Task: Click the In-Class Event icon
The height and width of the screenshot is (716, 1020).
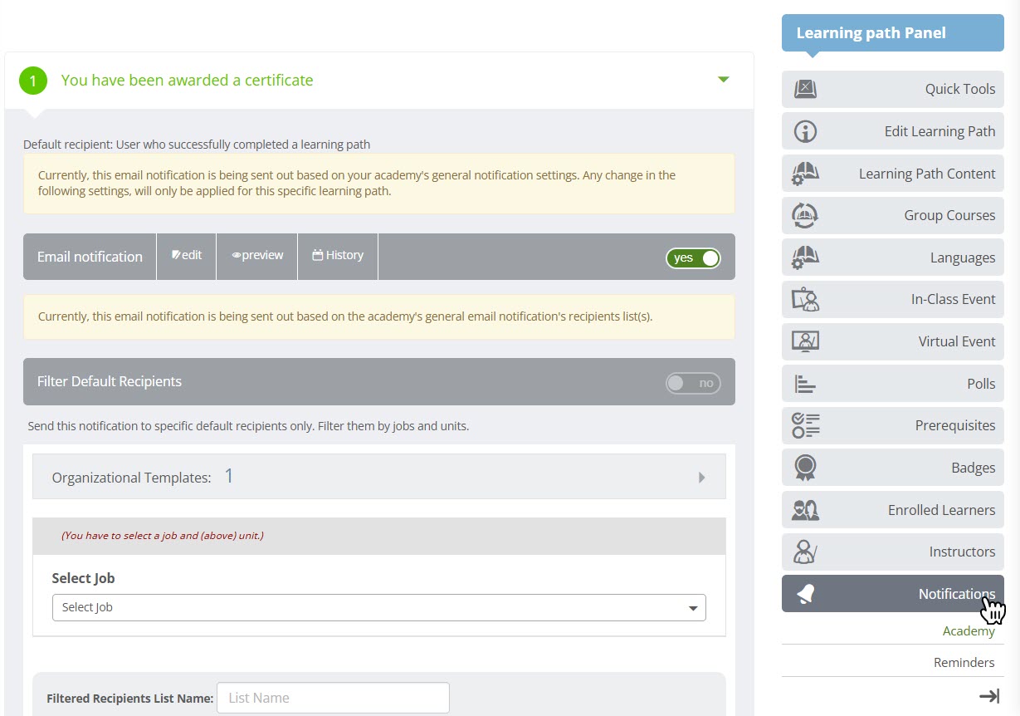Action: 805,299
